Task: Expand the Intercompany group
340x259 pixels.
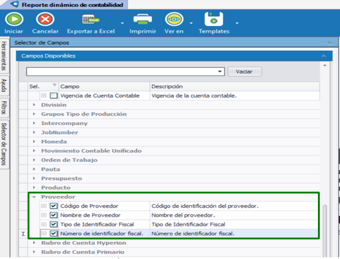Action: 34,123
